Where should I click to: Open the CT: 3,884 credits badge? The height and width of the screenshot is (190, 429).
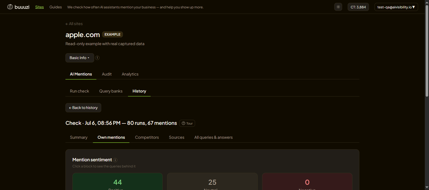point(358,7)
